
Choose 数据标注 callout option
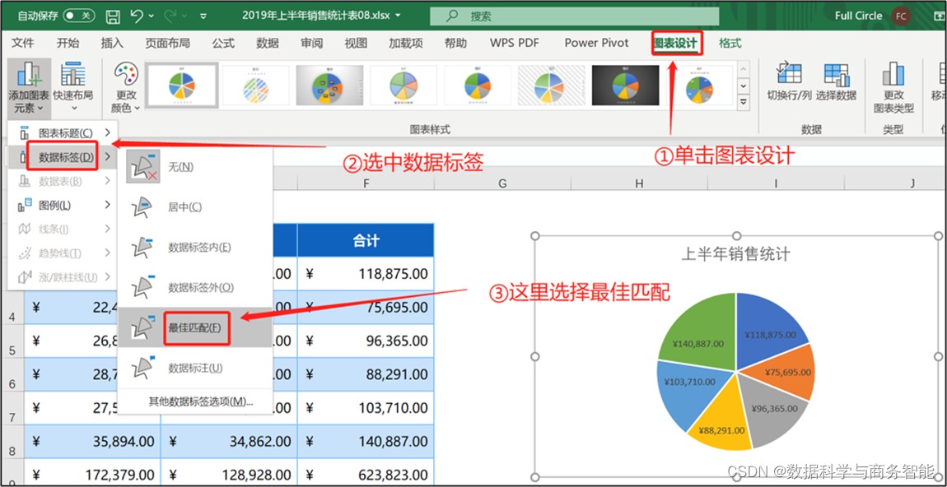pos(195,368)
